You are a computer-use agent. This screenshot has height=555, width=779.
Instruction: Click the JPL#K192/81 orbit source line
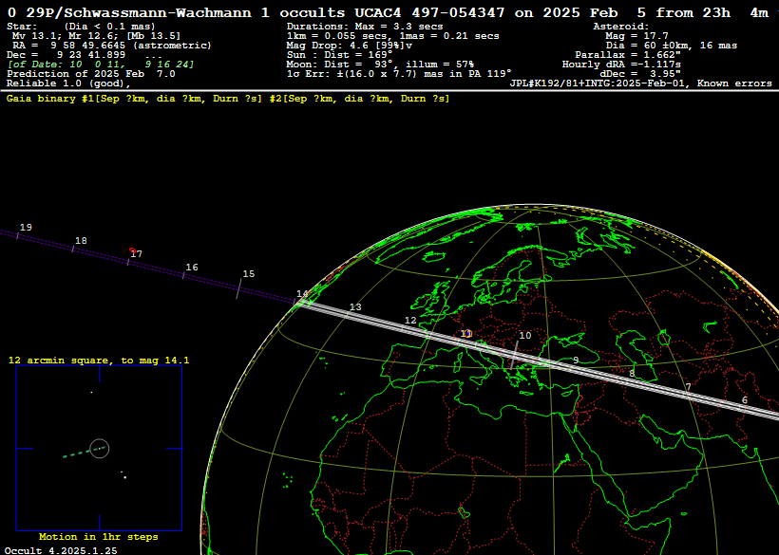point(641,83)
